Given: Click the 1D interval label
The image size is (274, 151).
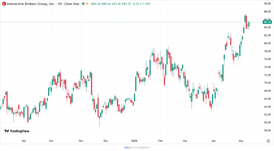Looking at the screenshot, I should click(x=60, y=4).
